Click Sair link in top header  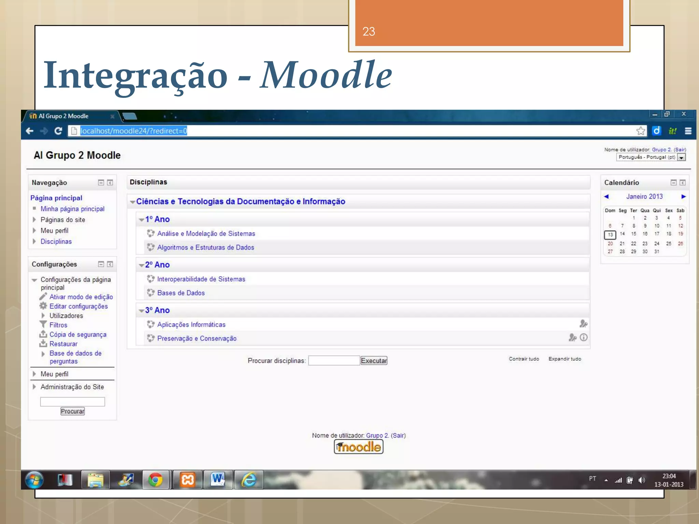(x=680, y=149)
